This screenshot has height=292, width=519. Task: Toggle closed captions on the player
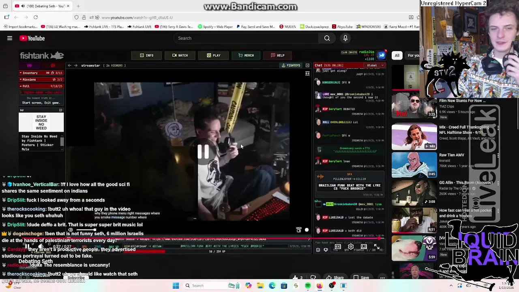(338, 247)
